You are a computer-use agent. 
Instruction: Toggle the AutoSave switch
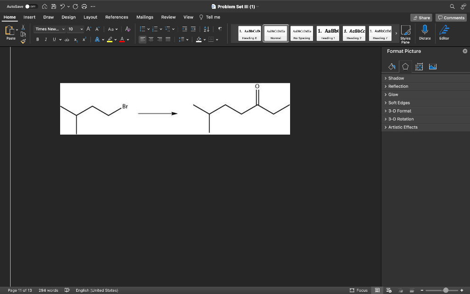pyautogui.click(x=31, y=6)
